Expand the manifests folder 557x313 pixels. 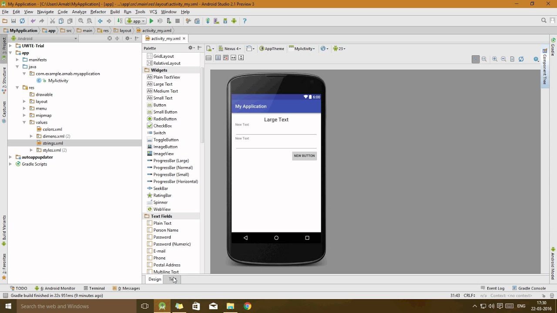click(x=17, y=60)
